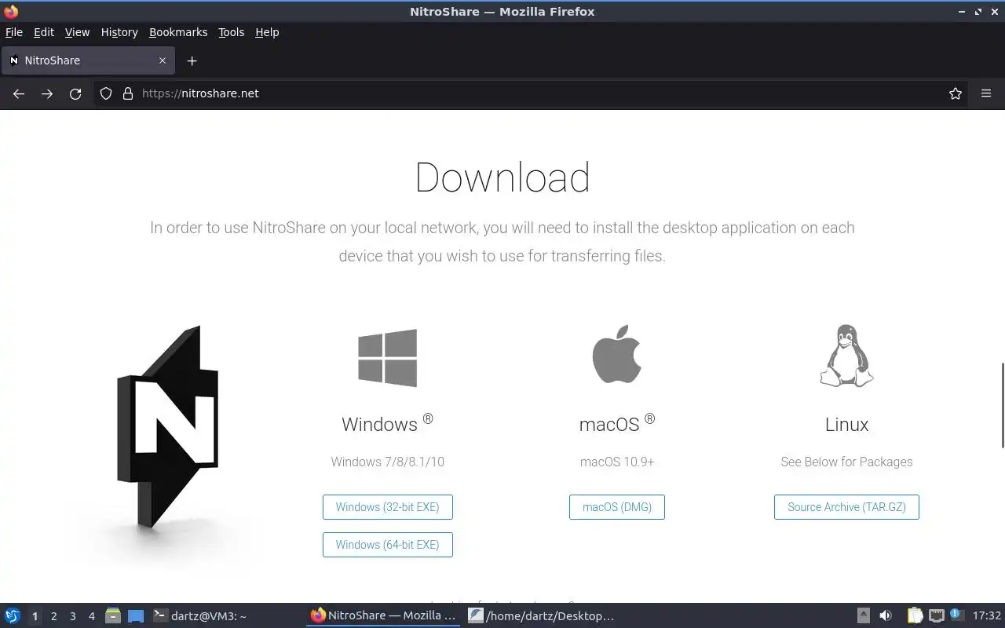Viewport: 1005px width, 628px height.
Task: Switch to workspace 4
Action: tap(92, 616)
